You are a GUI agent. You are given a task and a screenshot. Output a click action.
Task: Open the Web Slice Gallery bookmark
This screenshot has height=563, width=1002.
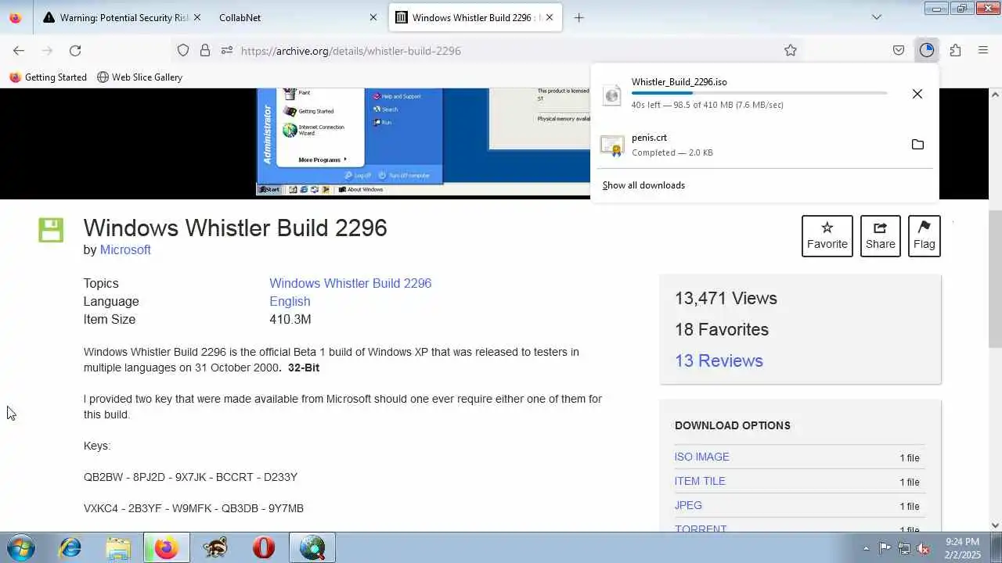[139, 77]
